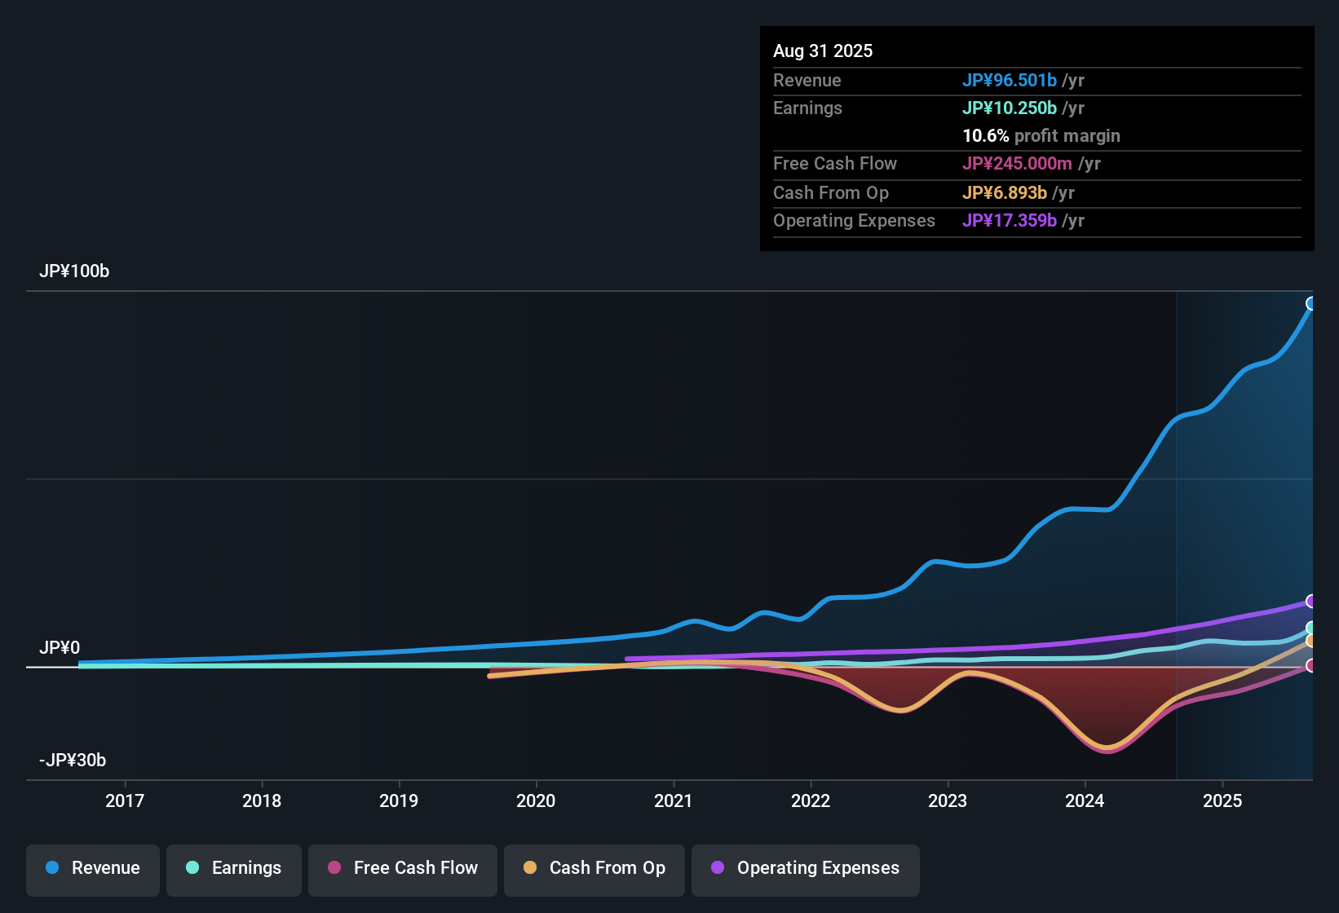Screen dimensions: 1339x913
Task: Toggle the Revenue series via its legend pill
Action: [x=92, y=870]
